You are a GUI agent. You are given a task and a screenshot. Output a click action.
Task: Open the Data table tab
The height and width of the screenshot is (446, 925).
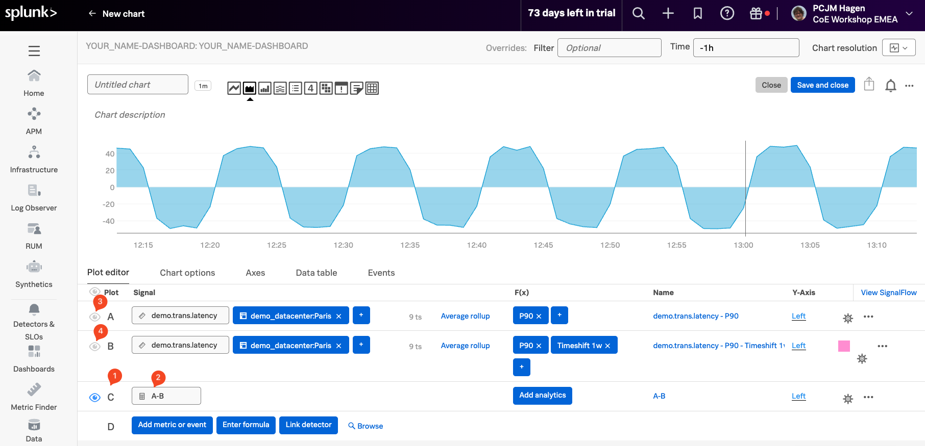pos(316,273)
